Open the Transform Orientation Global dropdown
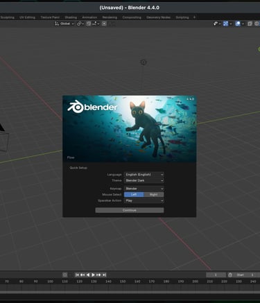 tap(64, 24)
